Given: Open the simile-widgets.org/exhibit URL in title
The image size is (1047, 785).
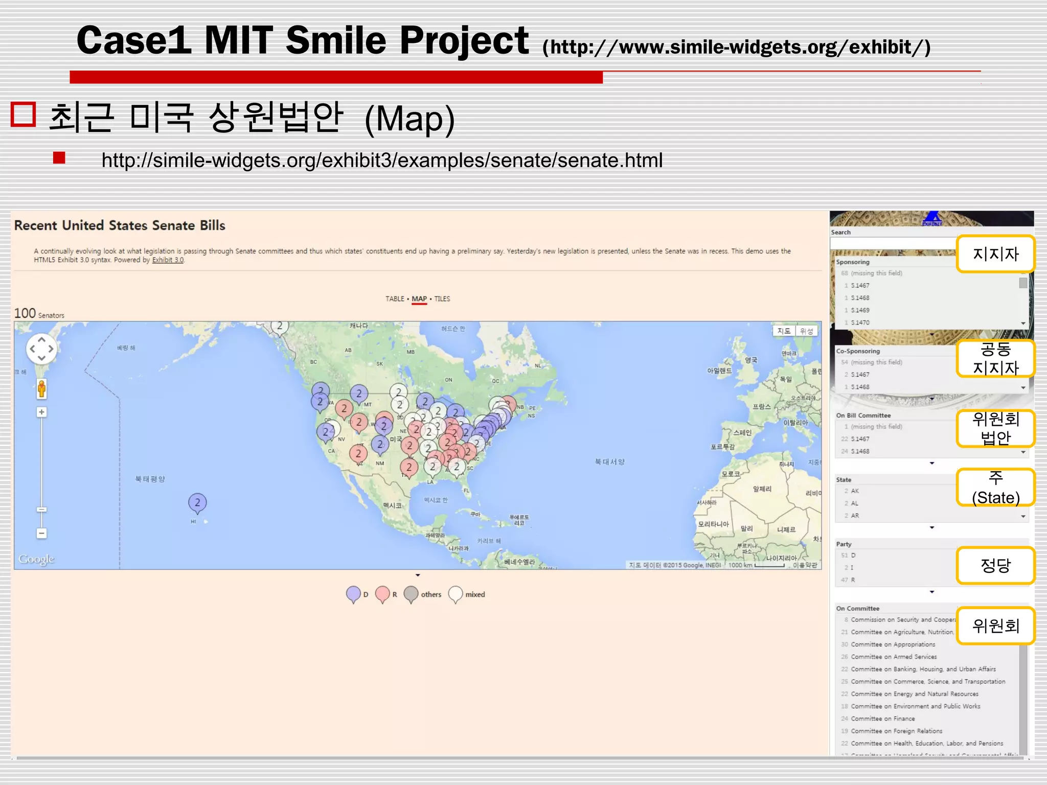Looking at the screenshot, I should [736, 48].
